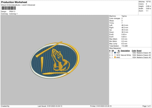Click 'Madeira Classic 40' in the 1024 row
152x108 pixels.
[144, 57]
